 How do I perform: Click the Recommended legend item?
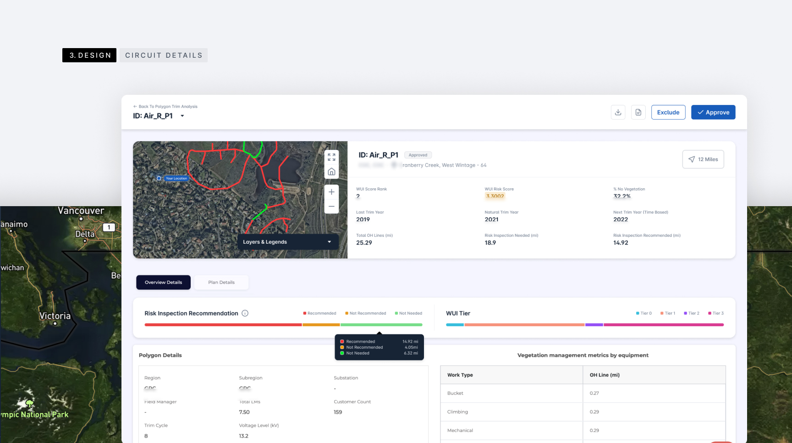pyautogui.click(x=319, y=313)
